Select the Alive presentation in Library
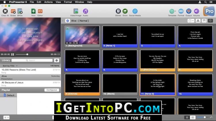216x121 pixels. tap(30, 77)
